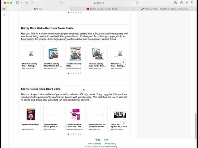Select the pinned Gmail tab

point(4,9)
